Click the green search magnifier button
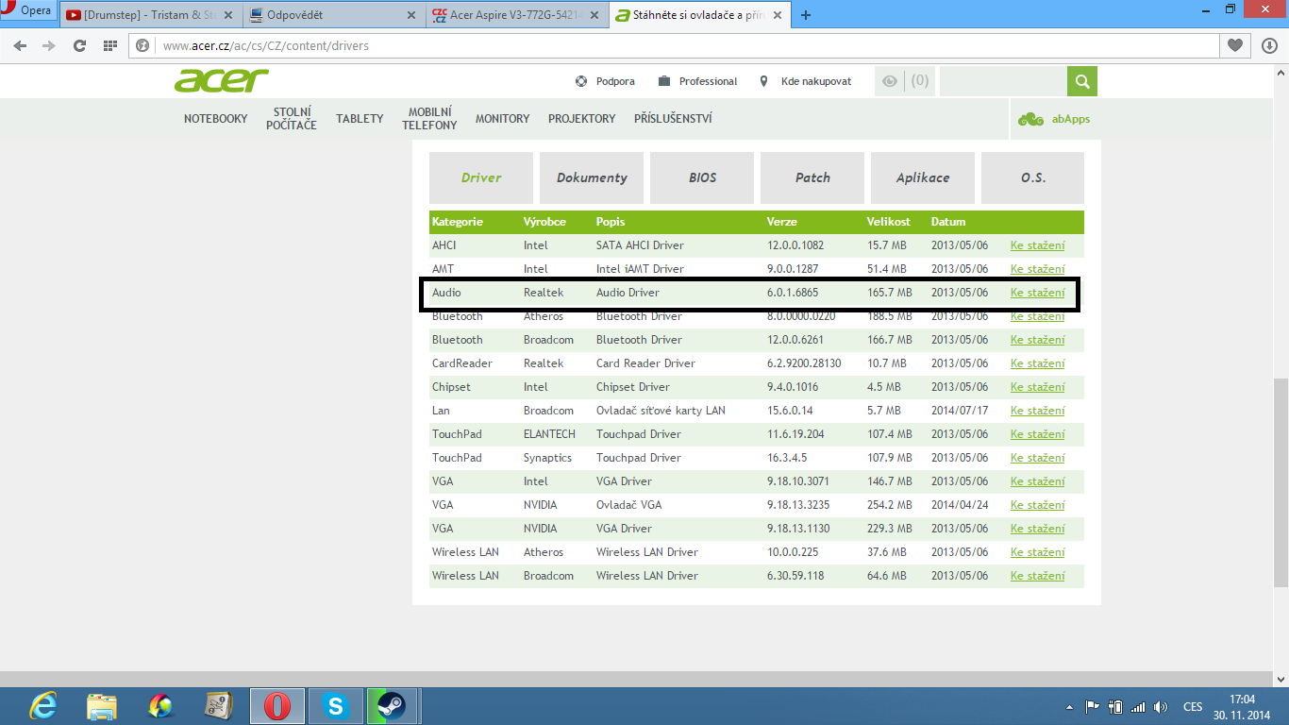Viewport: 1289px width, 725px height. (x=1082, y=81)
